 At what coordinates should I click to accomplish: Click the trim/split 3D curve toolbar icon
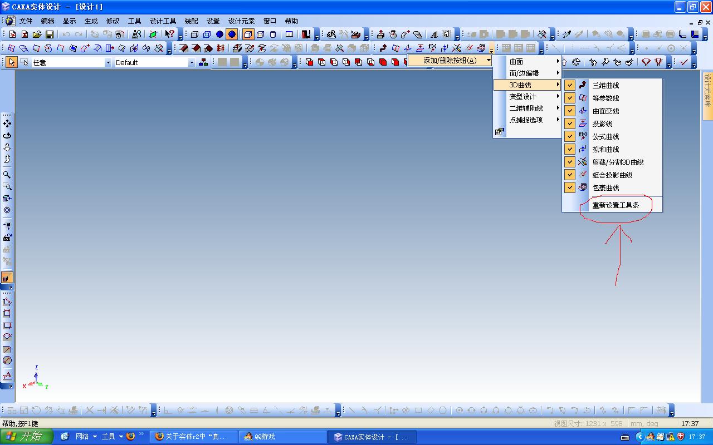pos(457,48)
